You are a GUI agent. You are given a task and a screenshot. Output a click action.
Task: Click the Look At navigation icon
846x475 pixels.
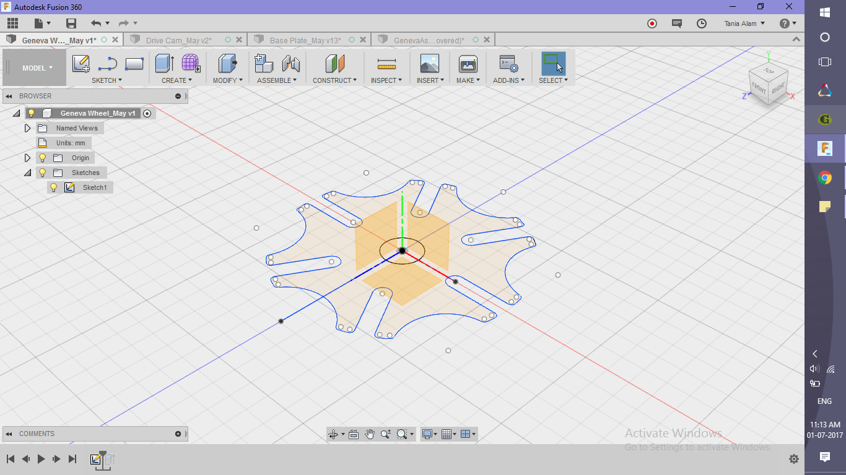[x=354, y=434]
